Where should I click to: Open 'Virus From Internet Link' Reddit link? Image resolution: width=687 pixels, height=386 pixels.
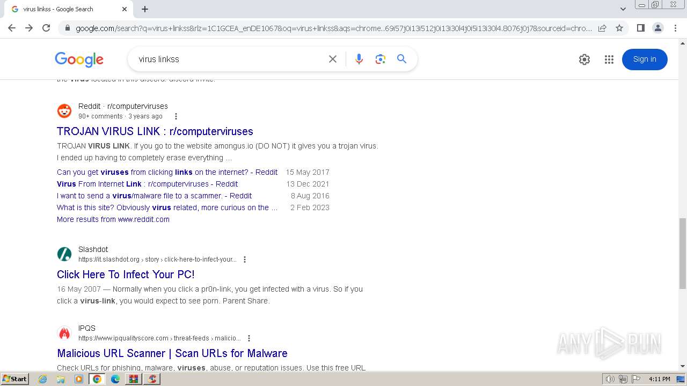pos(147,184)
